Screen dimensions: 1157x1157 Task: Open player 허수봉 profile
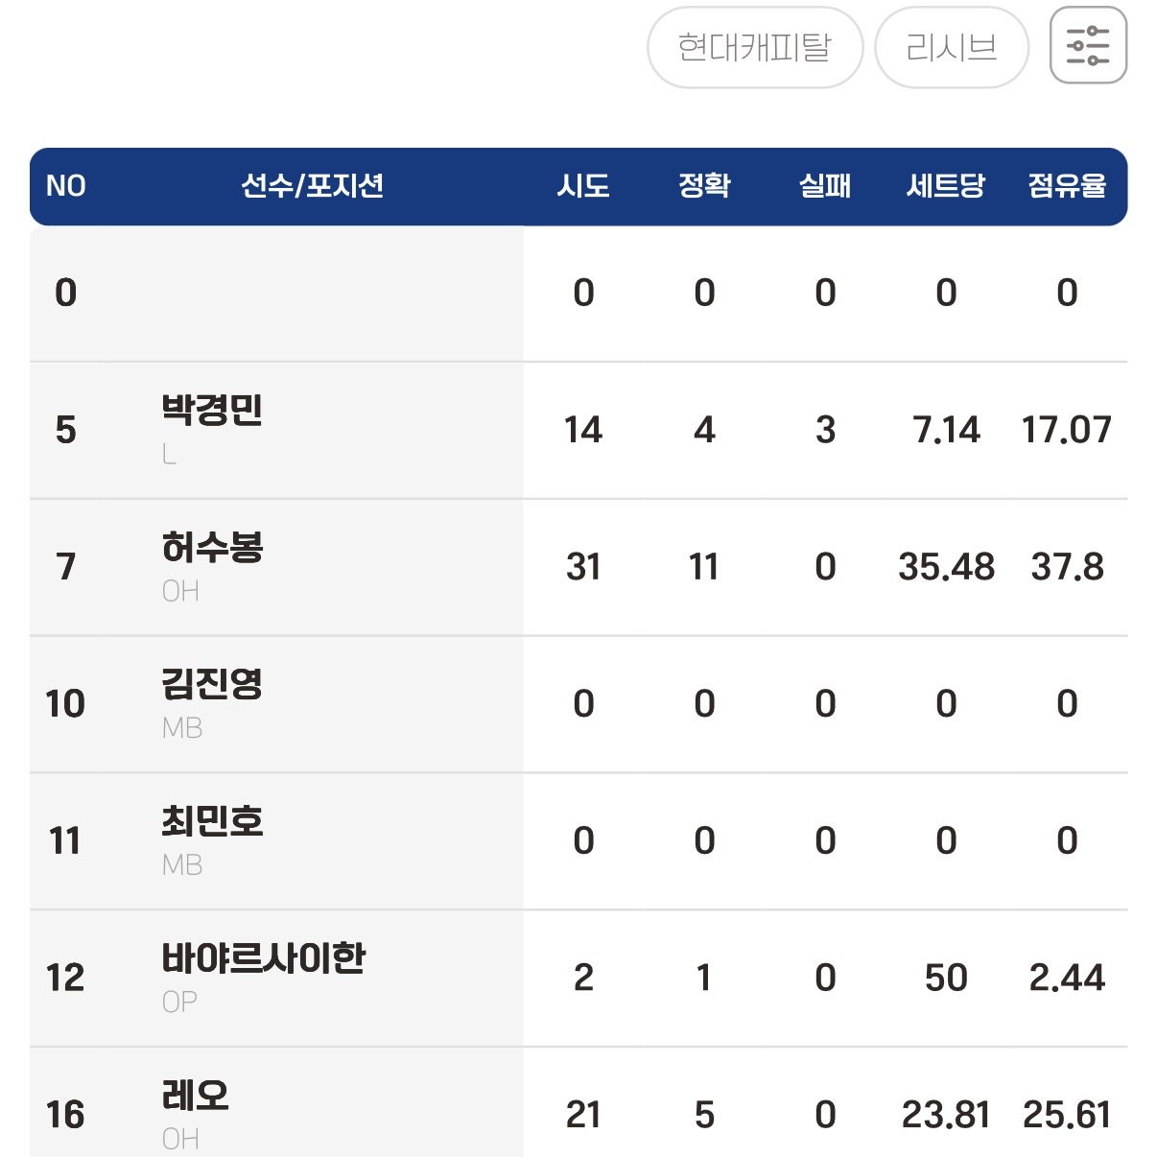click(x=212, y=547)
